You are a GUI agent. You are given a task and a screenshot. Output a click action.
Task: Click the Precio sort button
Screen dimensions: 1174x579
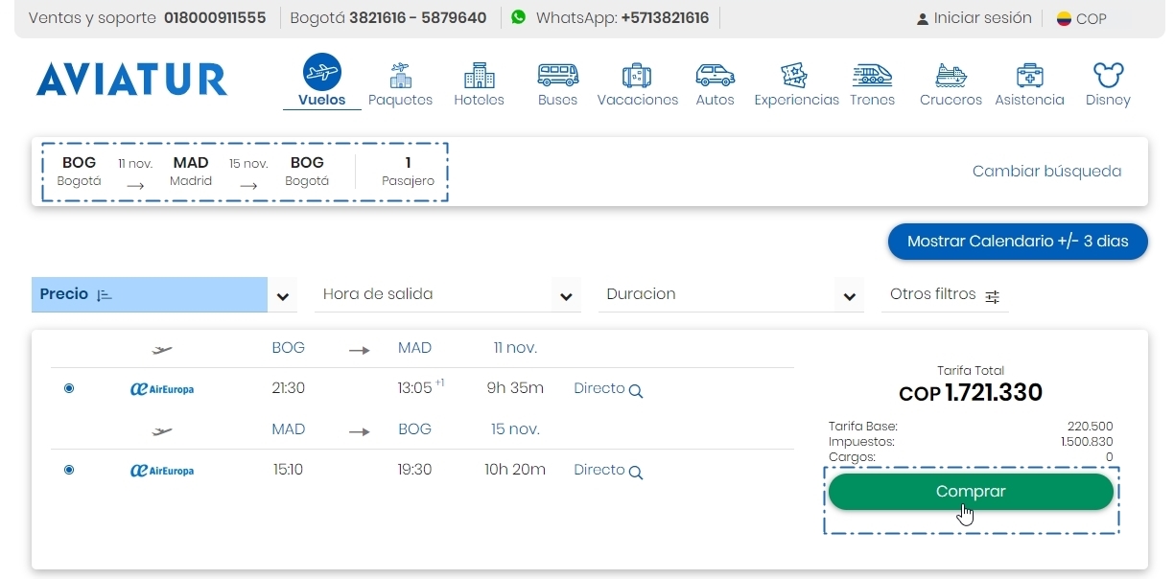coord(150,294)
